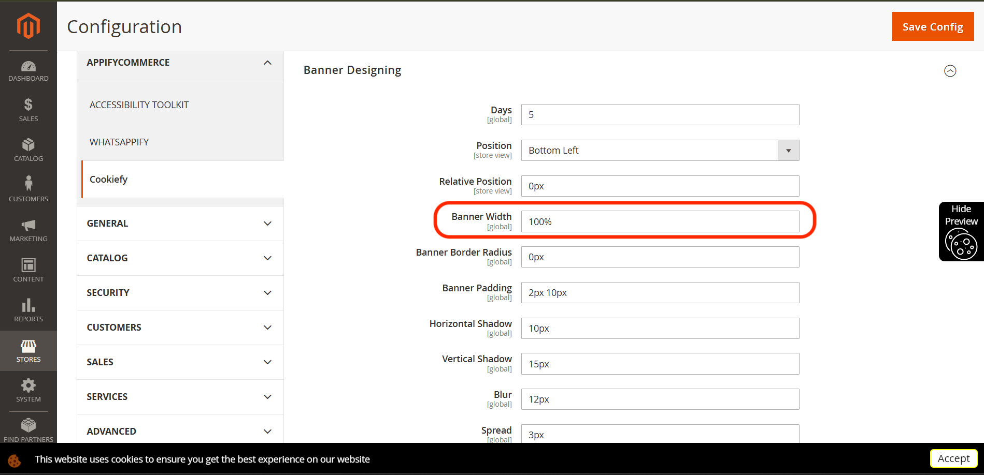Viewport: 984px width, 475px height.
Task: Focus the Banner Border Radius field
Action: tap(660, 257)
